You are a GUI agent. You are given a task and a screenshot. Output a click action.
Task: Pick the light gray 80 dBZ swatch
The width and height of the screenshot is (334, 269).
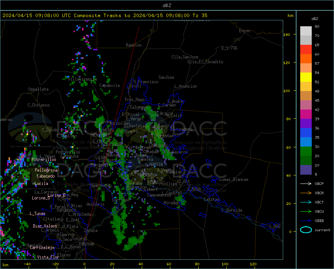coord(306,31)
